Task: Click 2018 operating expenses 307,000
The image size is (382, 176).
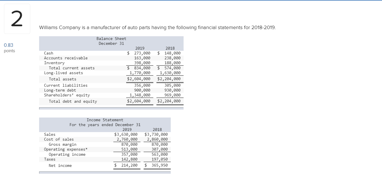Action: [160, 149]
